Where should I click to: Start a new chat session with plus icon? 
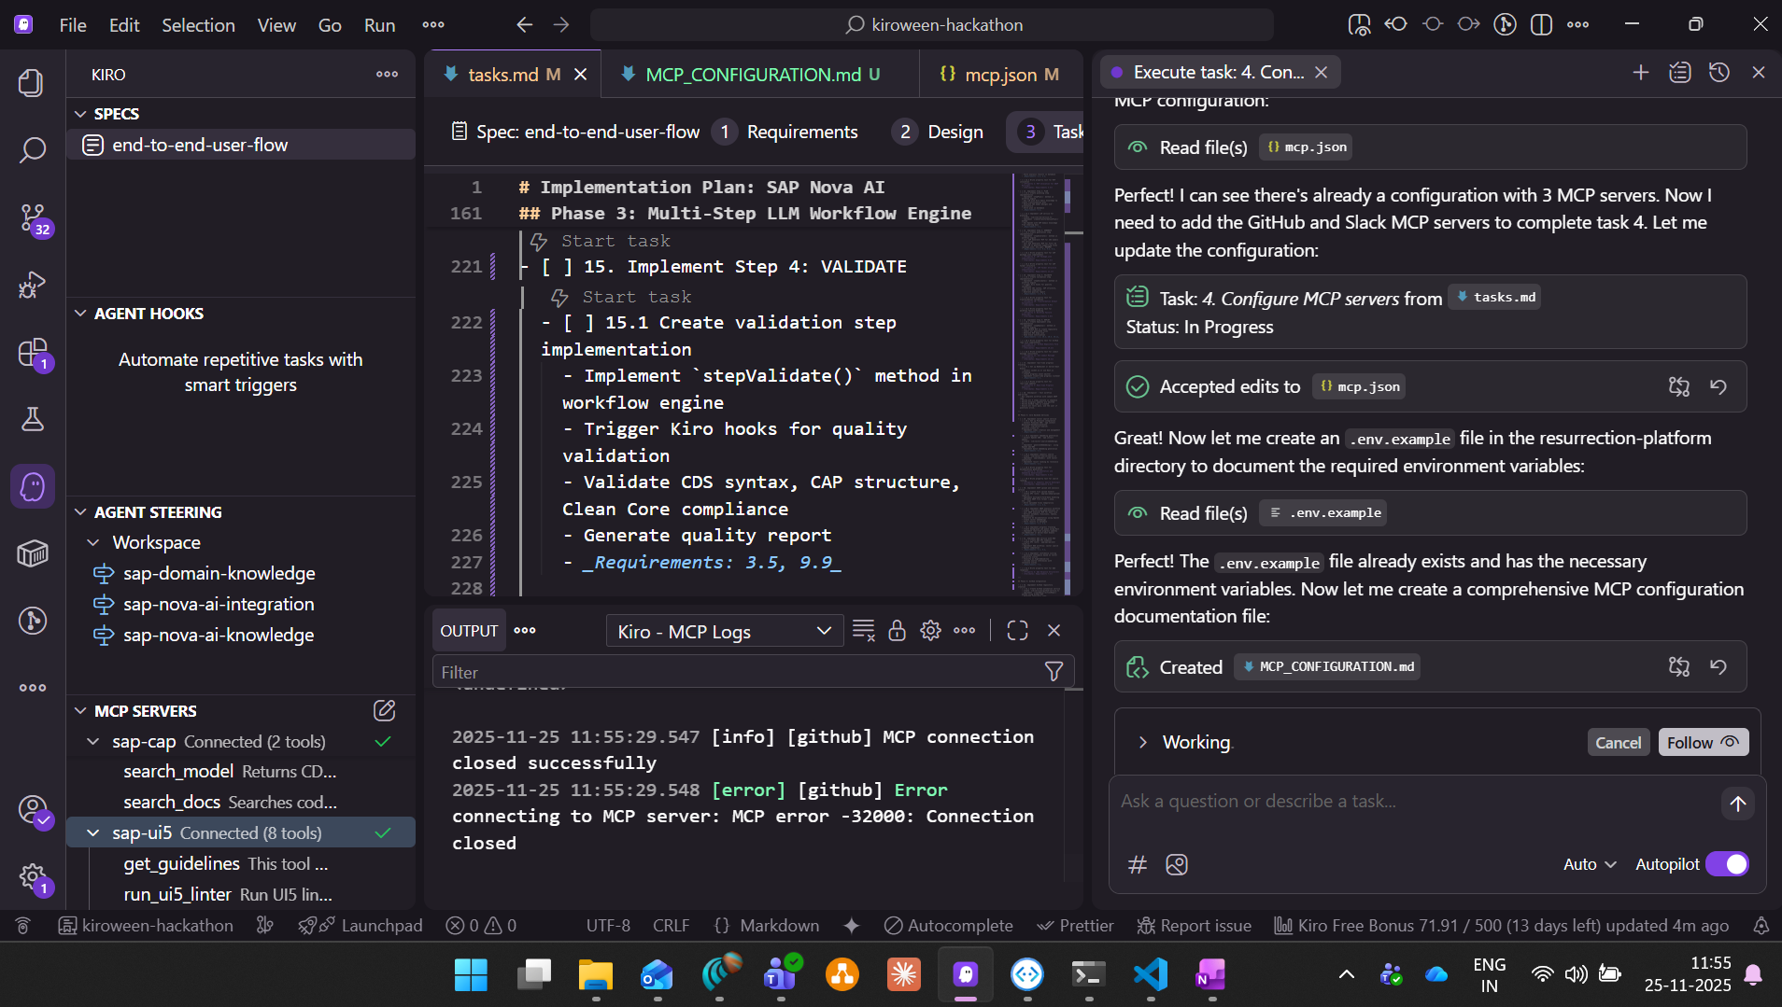[1640, 73]
